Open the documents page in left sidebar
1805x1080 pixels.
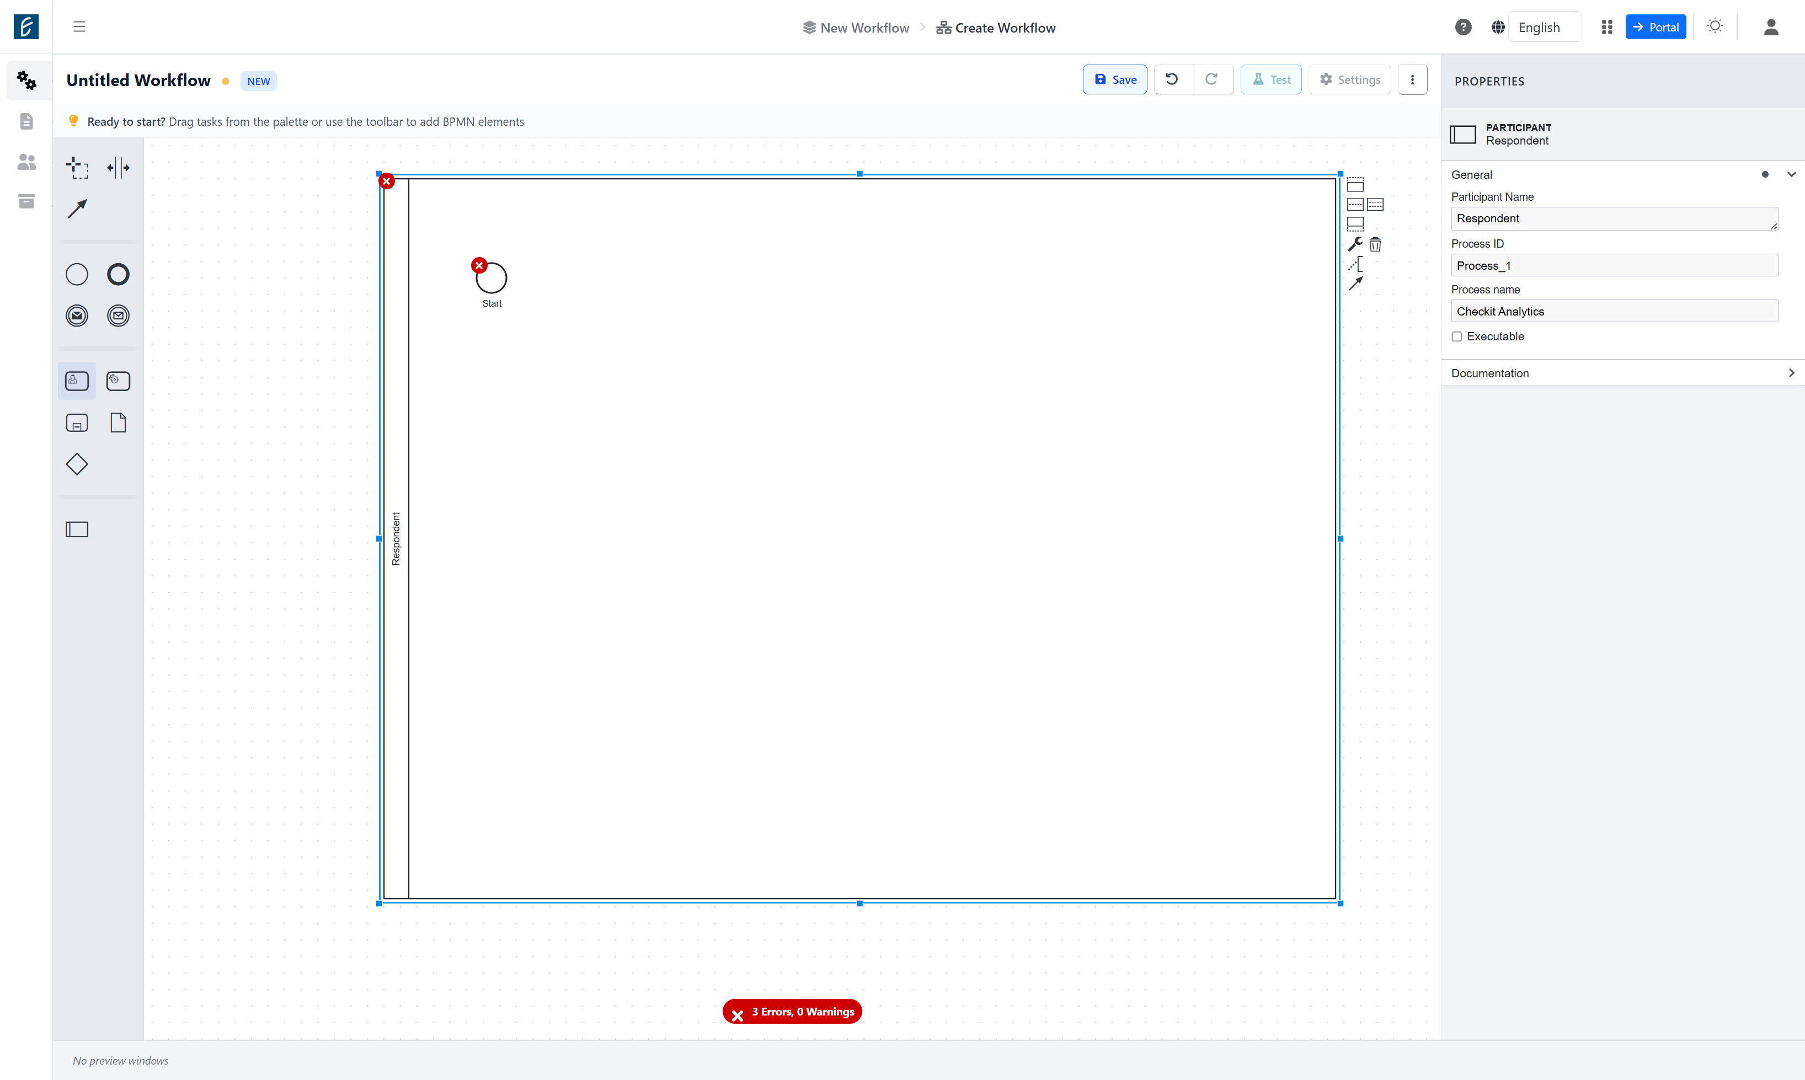point(26,121)
